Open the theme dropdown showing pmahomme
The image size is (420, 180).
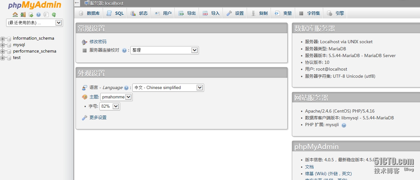click(x=117, y=97)
